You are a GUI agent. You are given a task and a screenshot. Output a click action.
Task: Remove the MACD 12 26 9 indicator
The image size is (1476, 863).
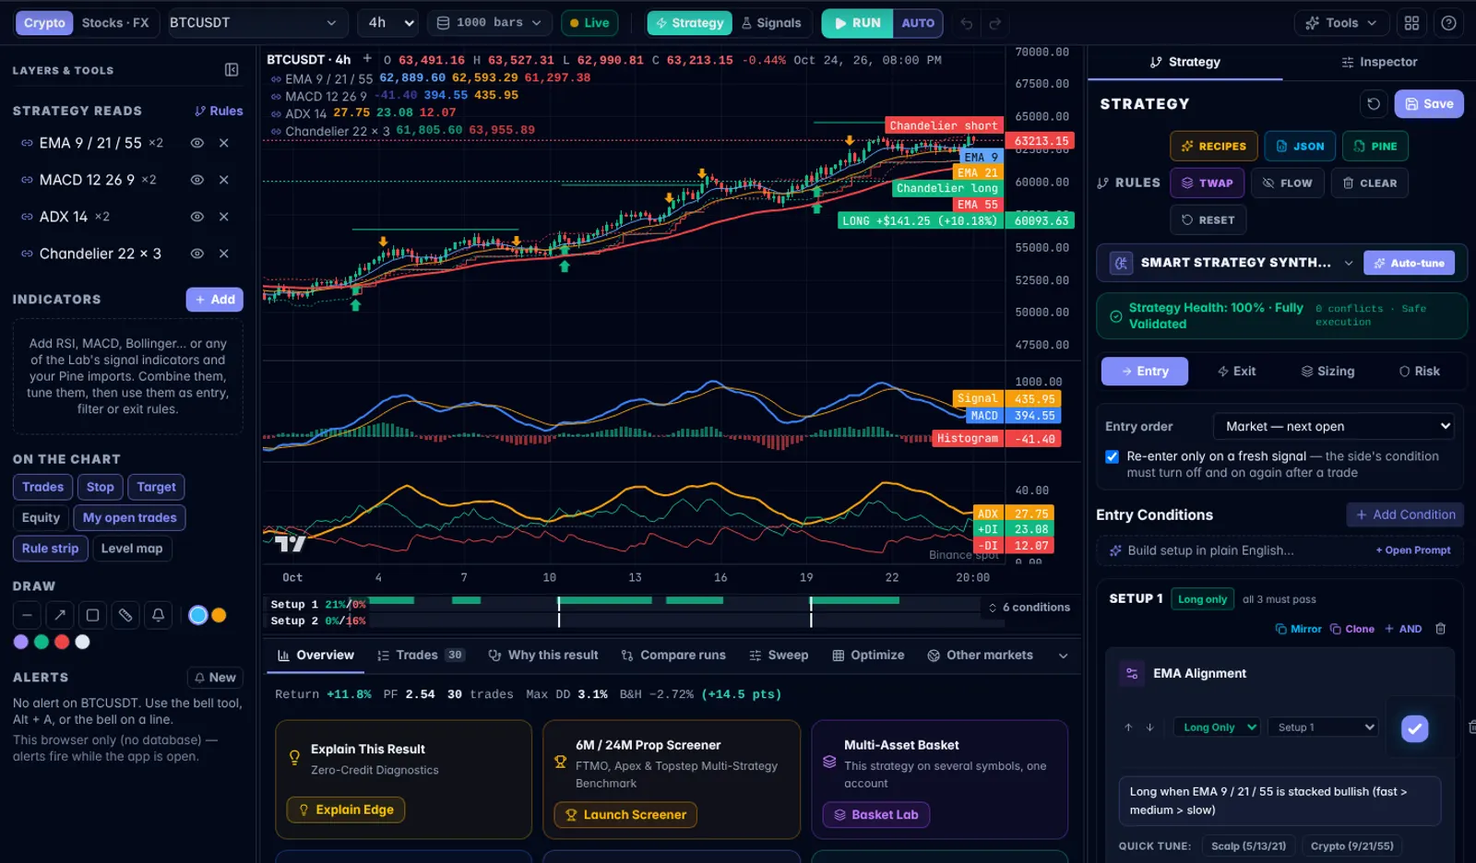coord(223,180)
